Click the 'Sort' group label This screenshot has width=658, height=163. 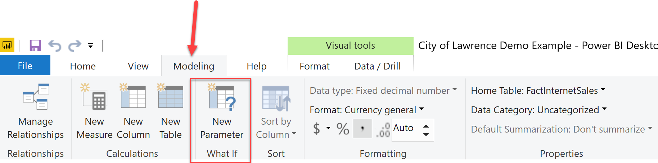[276, 153]
